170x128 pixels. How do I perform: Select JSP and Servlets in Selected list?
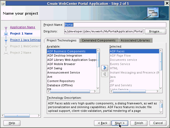(x=134, y=85)
